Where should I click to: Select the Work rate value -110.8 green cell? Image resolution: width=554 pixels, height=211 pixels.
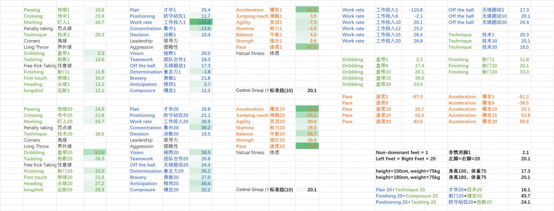[200, 22]
